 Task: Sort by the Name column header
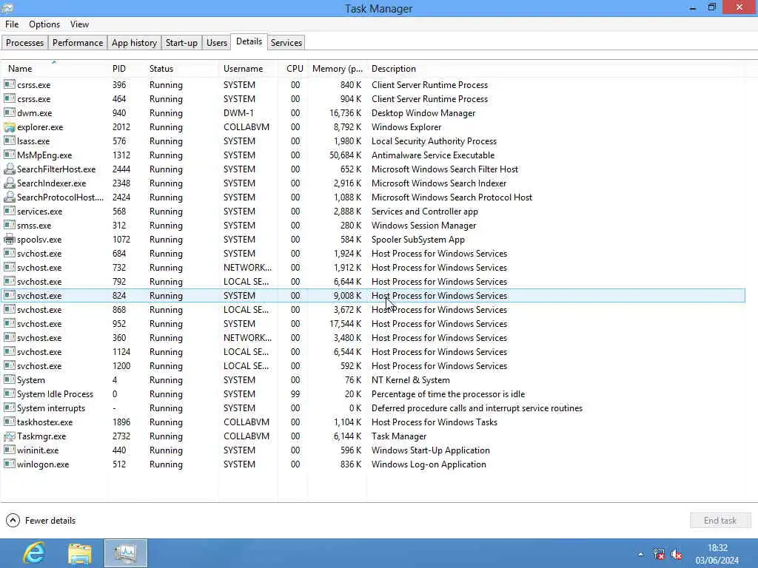(x=54, y=69)
